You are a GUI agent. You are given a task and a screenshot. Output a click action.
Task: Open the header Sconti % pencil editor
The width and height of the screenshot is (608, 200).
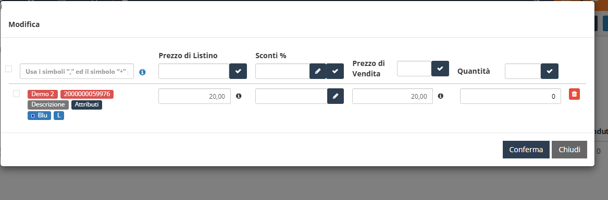pos(318,71)
